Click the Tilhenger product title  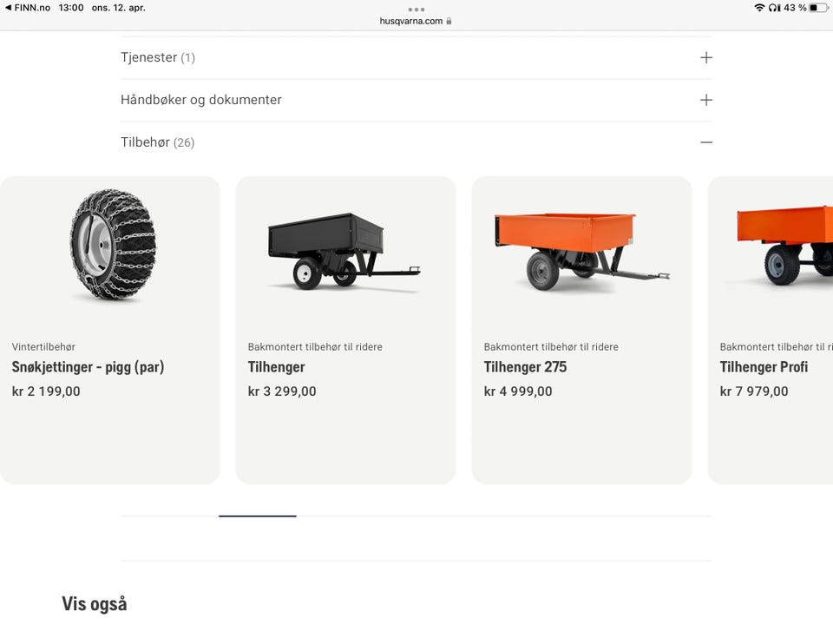coord(276,366)
